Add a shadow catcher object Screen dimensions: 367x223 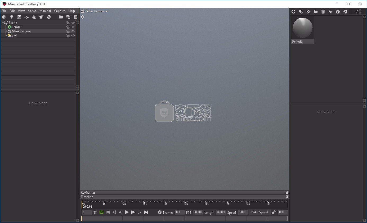[26, 17]
